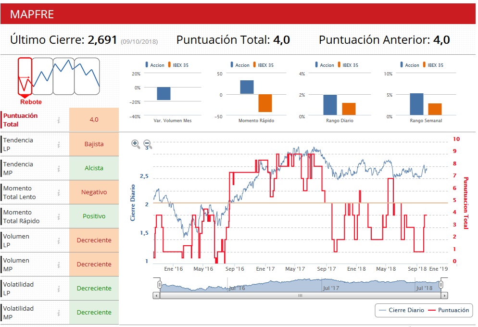
Task: Click the Positivo value for Momento Total Rápido
Action: (x=94, y=216)
